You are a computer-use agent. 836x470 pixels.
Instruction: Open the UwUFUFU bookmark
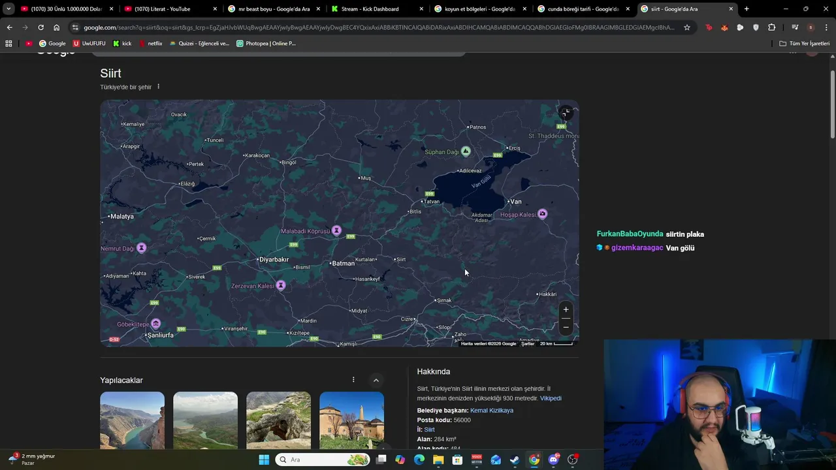click(89, 44)
